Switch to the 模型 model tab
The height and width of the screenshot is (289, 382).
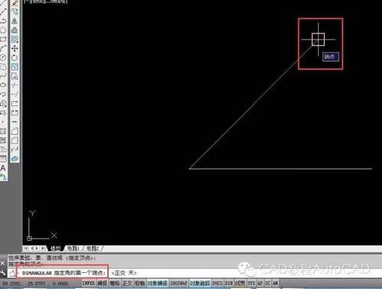point(55,249)
